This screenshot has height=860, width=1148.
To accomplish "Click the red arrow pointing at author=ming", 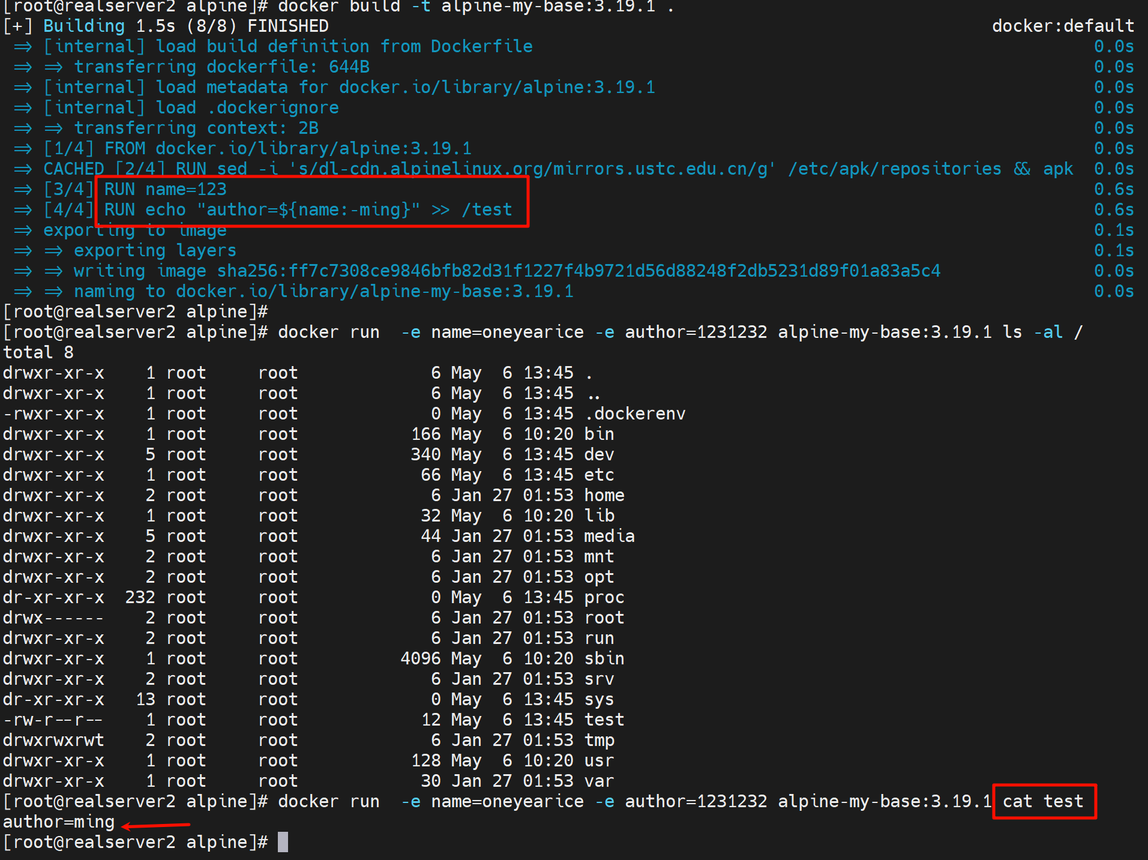I will pyautogui.click(x=156, y=826).
